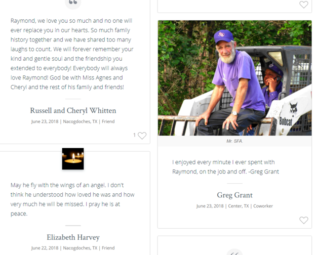Click heart icon at top right card
Viewport: 316px width, 255px height.
click(x=303, y=5)
